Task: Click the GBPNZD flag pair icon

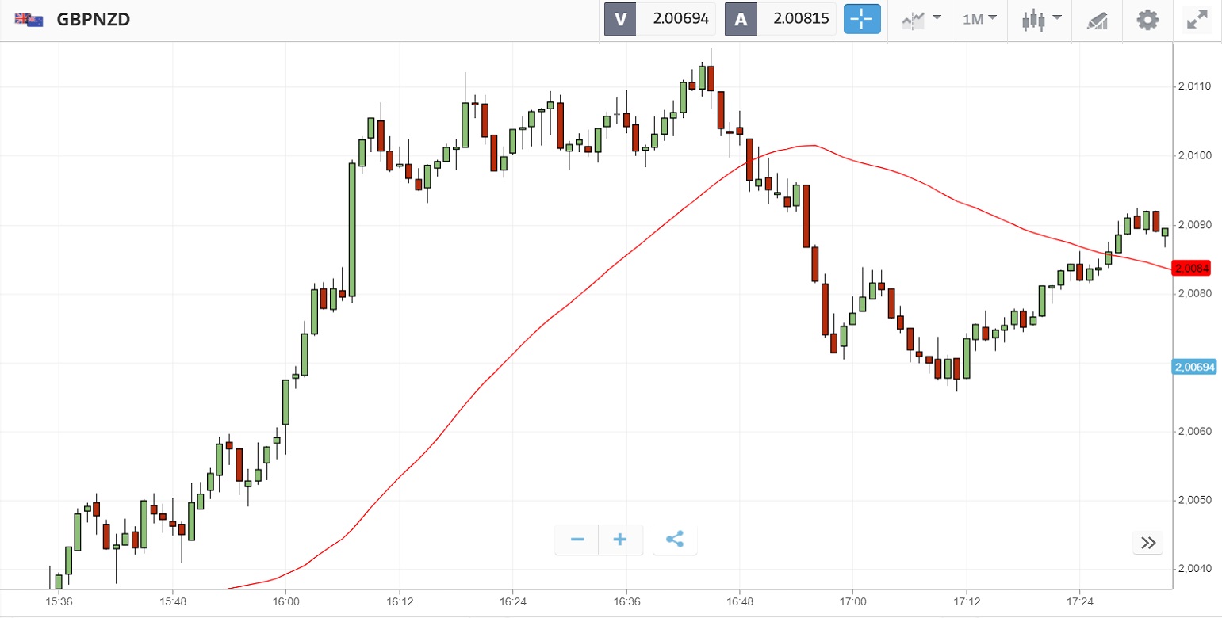Action: click(x=29, y=20)
